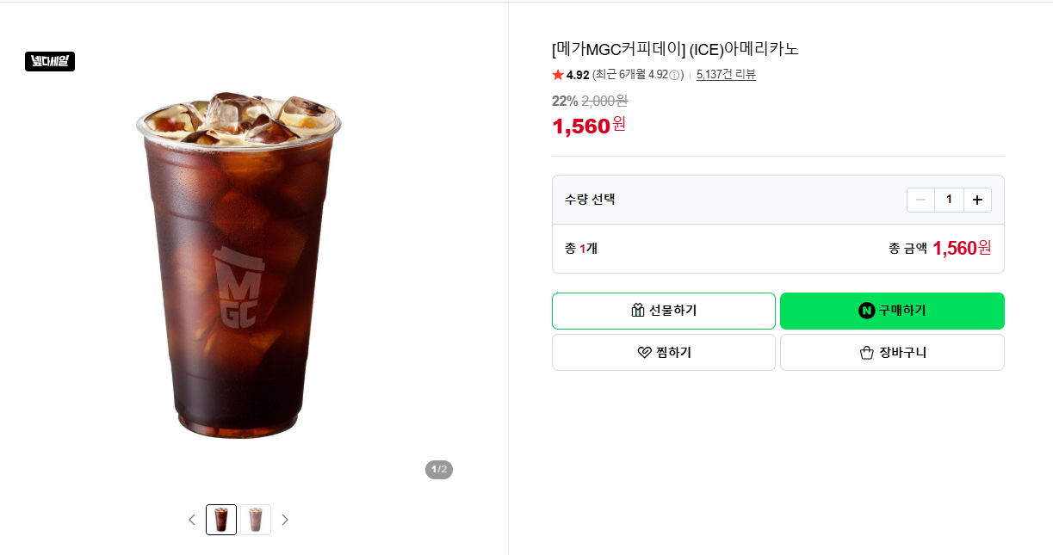Click the info icon beside 6-month rating
The height and width of the screenshot is (555, 1053).
tap(674, 75)
